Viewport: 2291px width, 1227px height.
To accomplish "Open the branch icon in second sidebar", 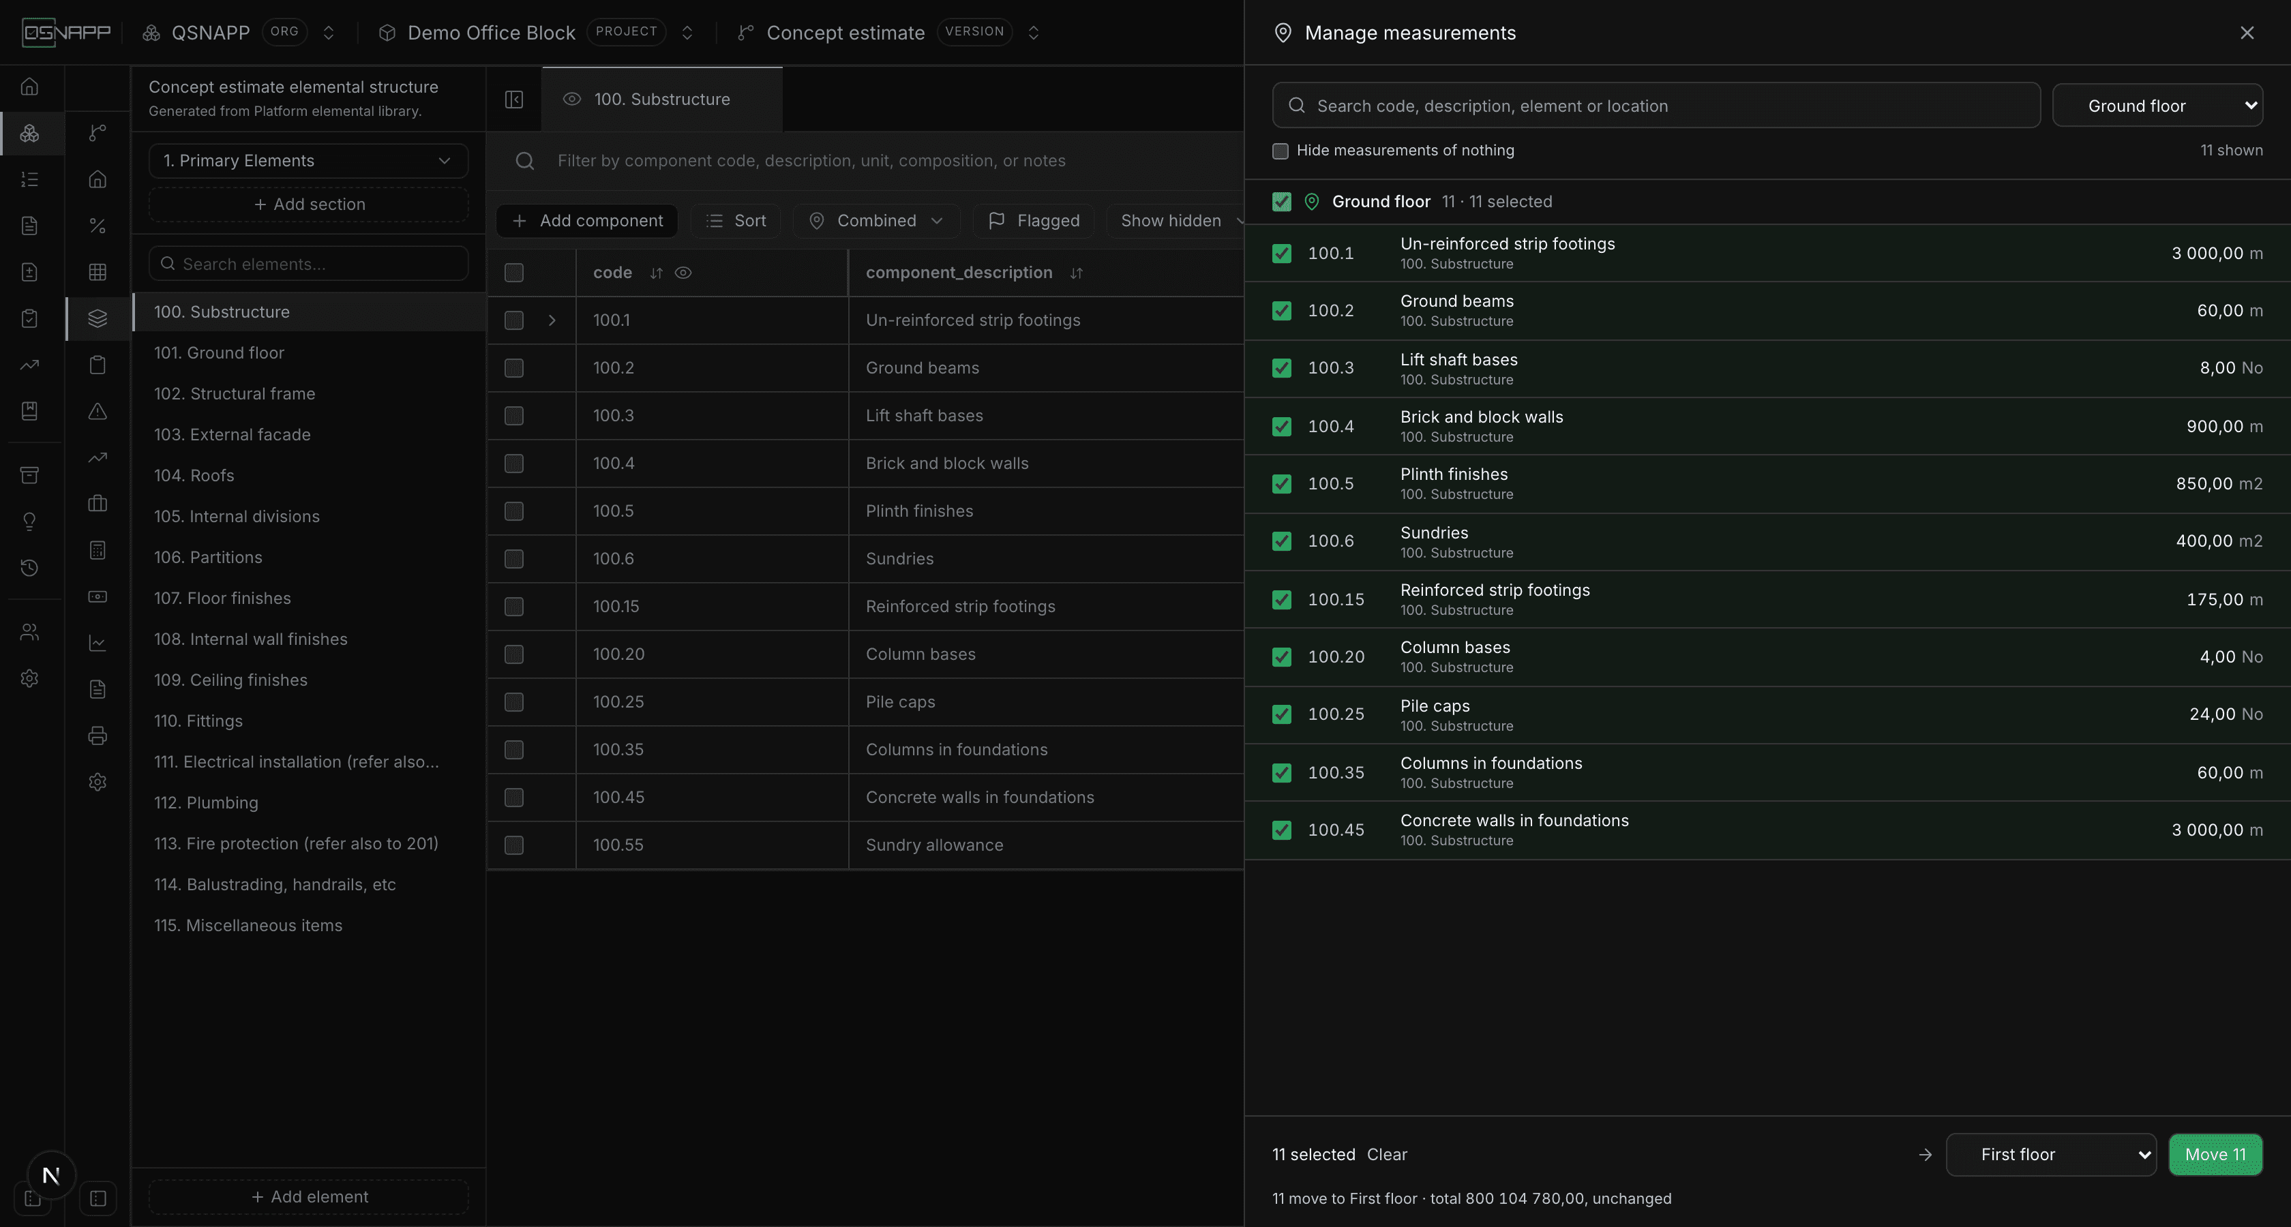I will pyautogui.click(x=98, y=132).
